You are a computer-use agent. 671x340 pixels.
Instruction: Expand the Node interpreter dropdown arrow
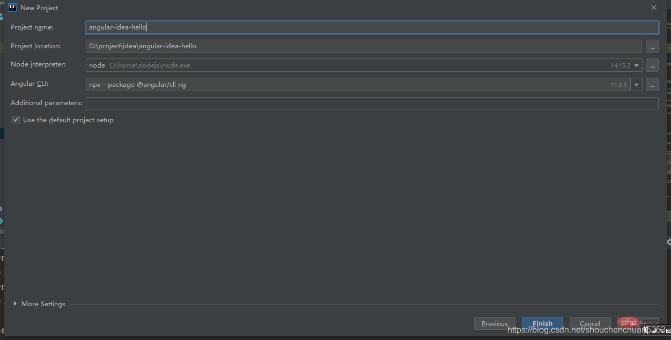[x=636, y=65]
